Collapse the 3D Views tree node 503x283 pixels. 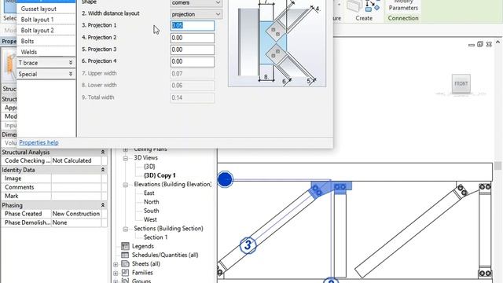click(x=126, y=158)
